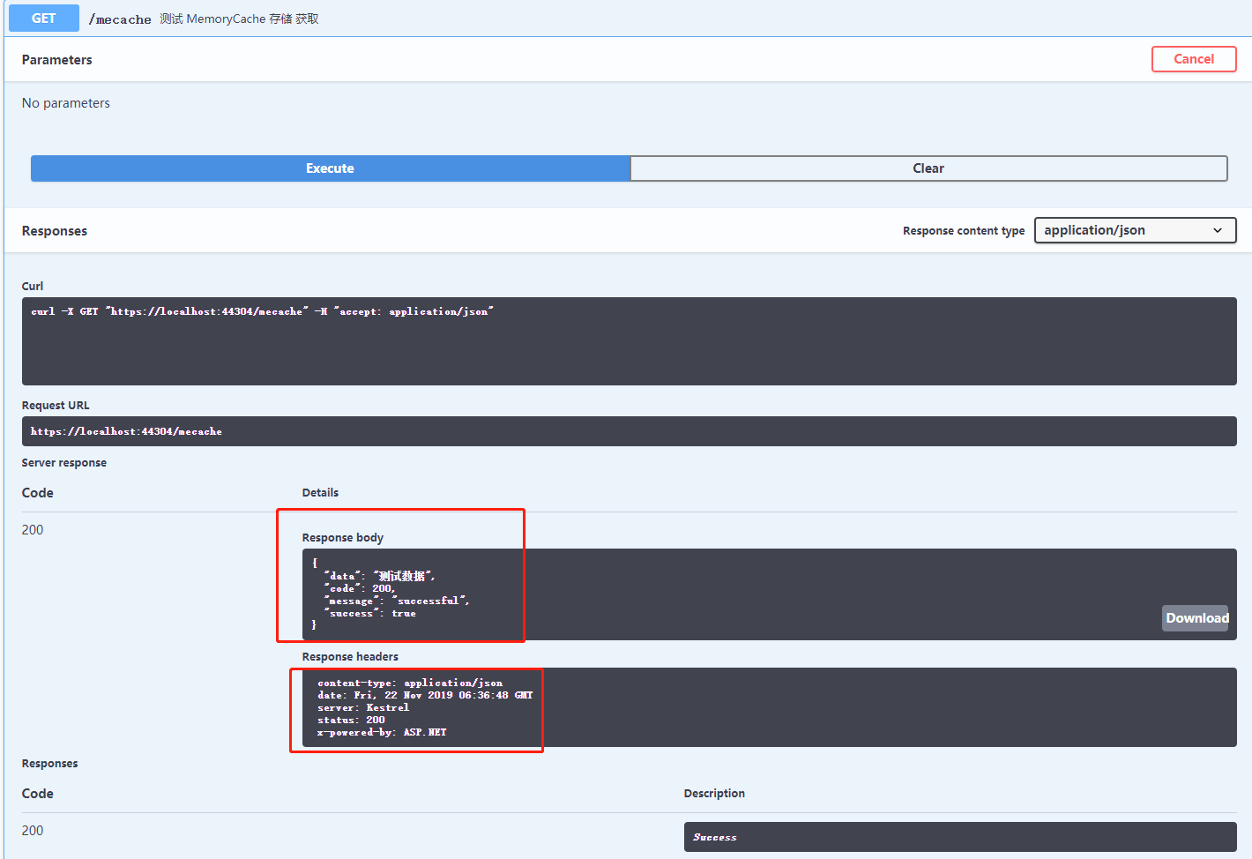The image size is (1252, 859).
Task: Run the request with Execute
Action: pyautogui.click(x=330, y=168)
